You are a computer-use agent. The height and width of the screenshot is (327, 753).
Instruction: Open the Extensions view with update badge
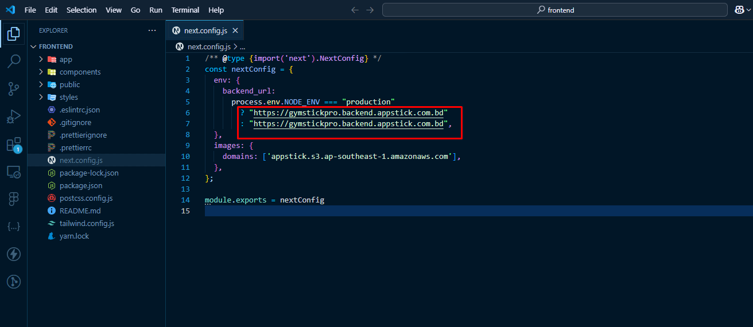click(x=14, y=144)
